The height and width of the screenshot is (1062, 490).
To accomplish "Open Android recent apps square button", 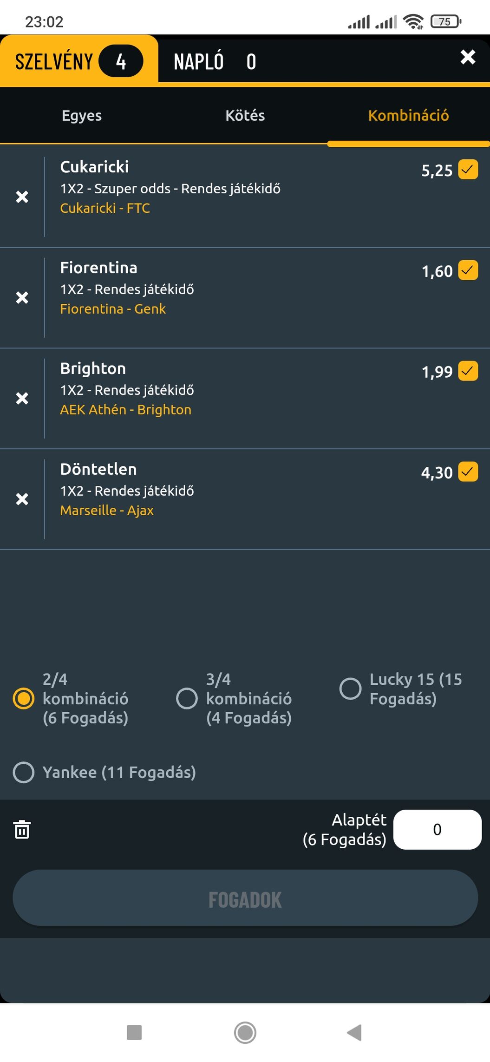I will pyautogui.click(x=134, y=1032).
